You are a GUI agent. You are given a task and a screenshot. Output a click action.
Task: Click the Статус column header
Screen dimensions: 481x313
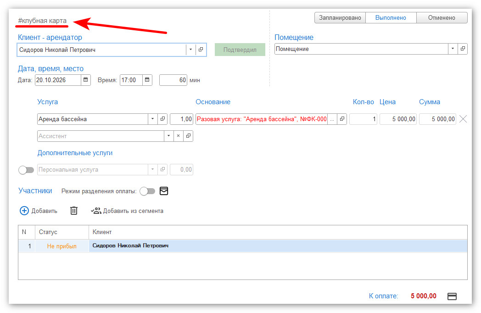tap(62, 232)
